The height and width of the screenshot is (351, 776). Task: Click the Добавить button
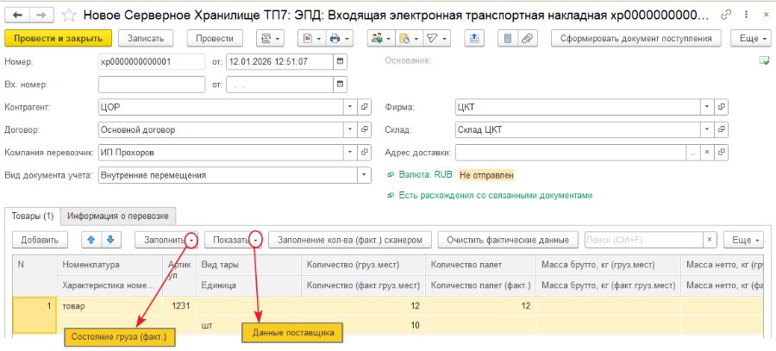click(x=40, y=240)
